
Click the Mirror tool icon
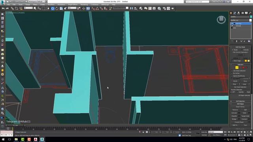coord(131,8)
